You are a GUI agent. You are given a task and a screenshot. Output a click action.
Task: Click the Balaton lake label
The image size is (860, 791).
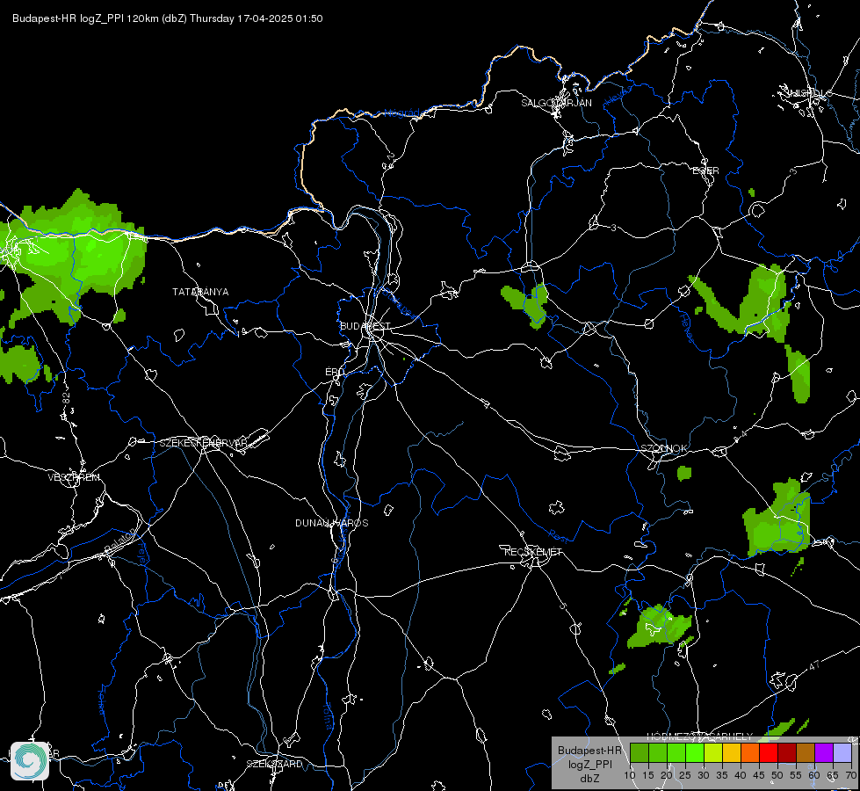coord(119,541)
